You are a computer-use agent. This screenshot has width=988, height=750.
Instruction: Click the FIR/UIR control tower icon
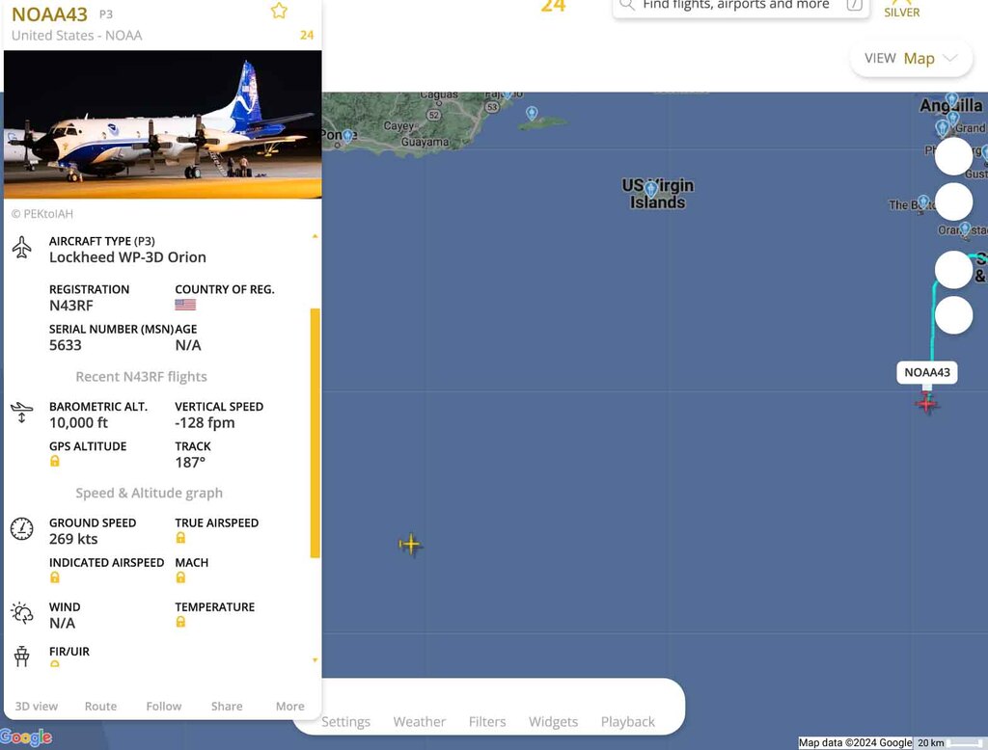pyautogui.click(x=22, y=656)
